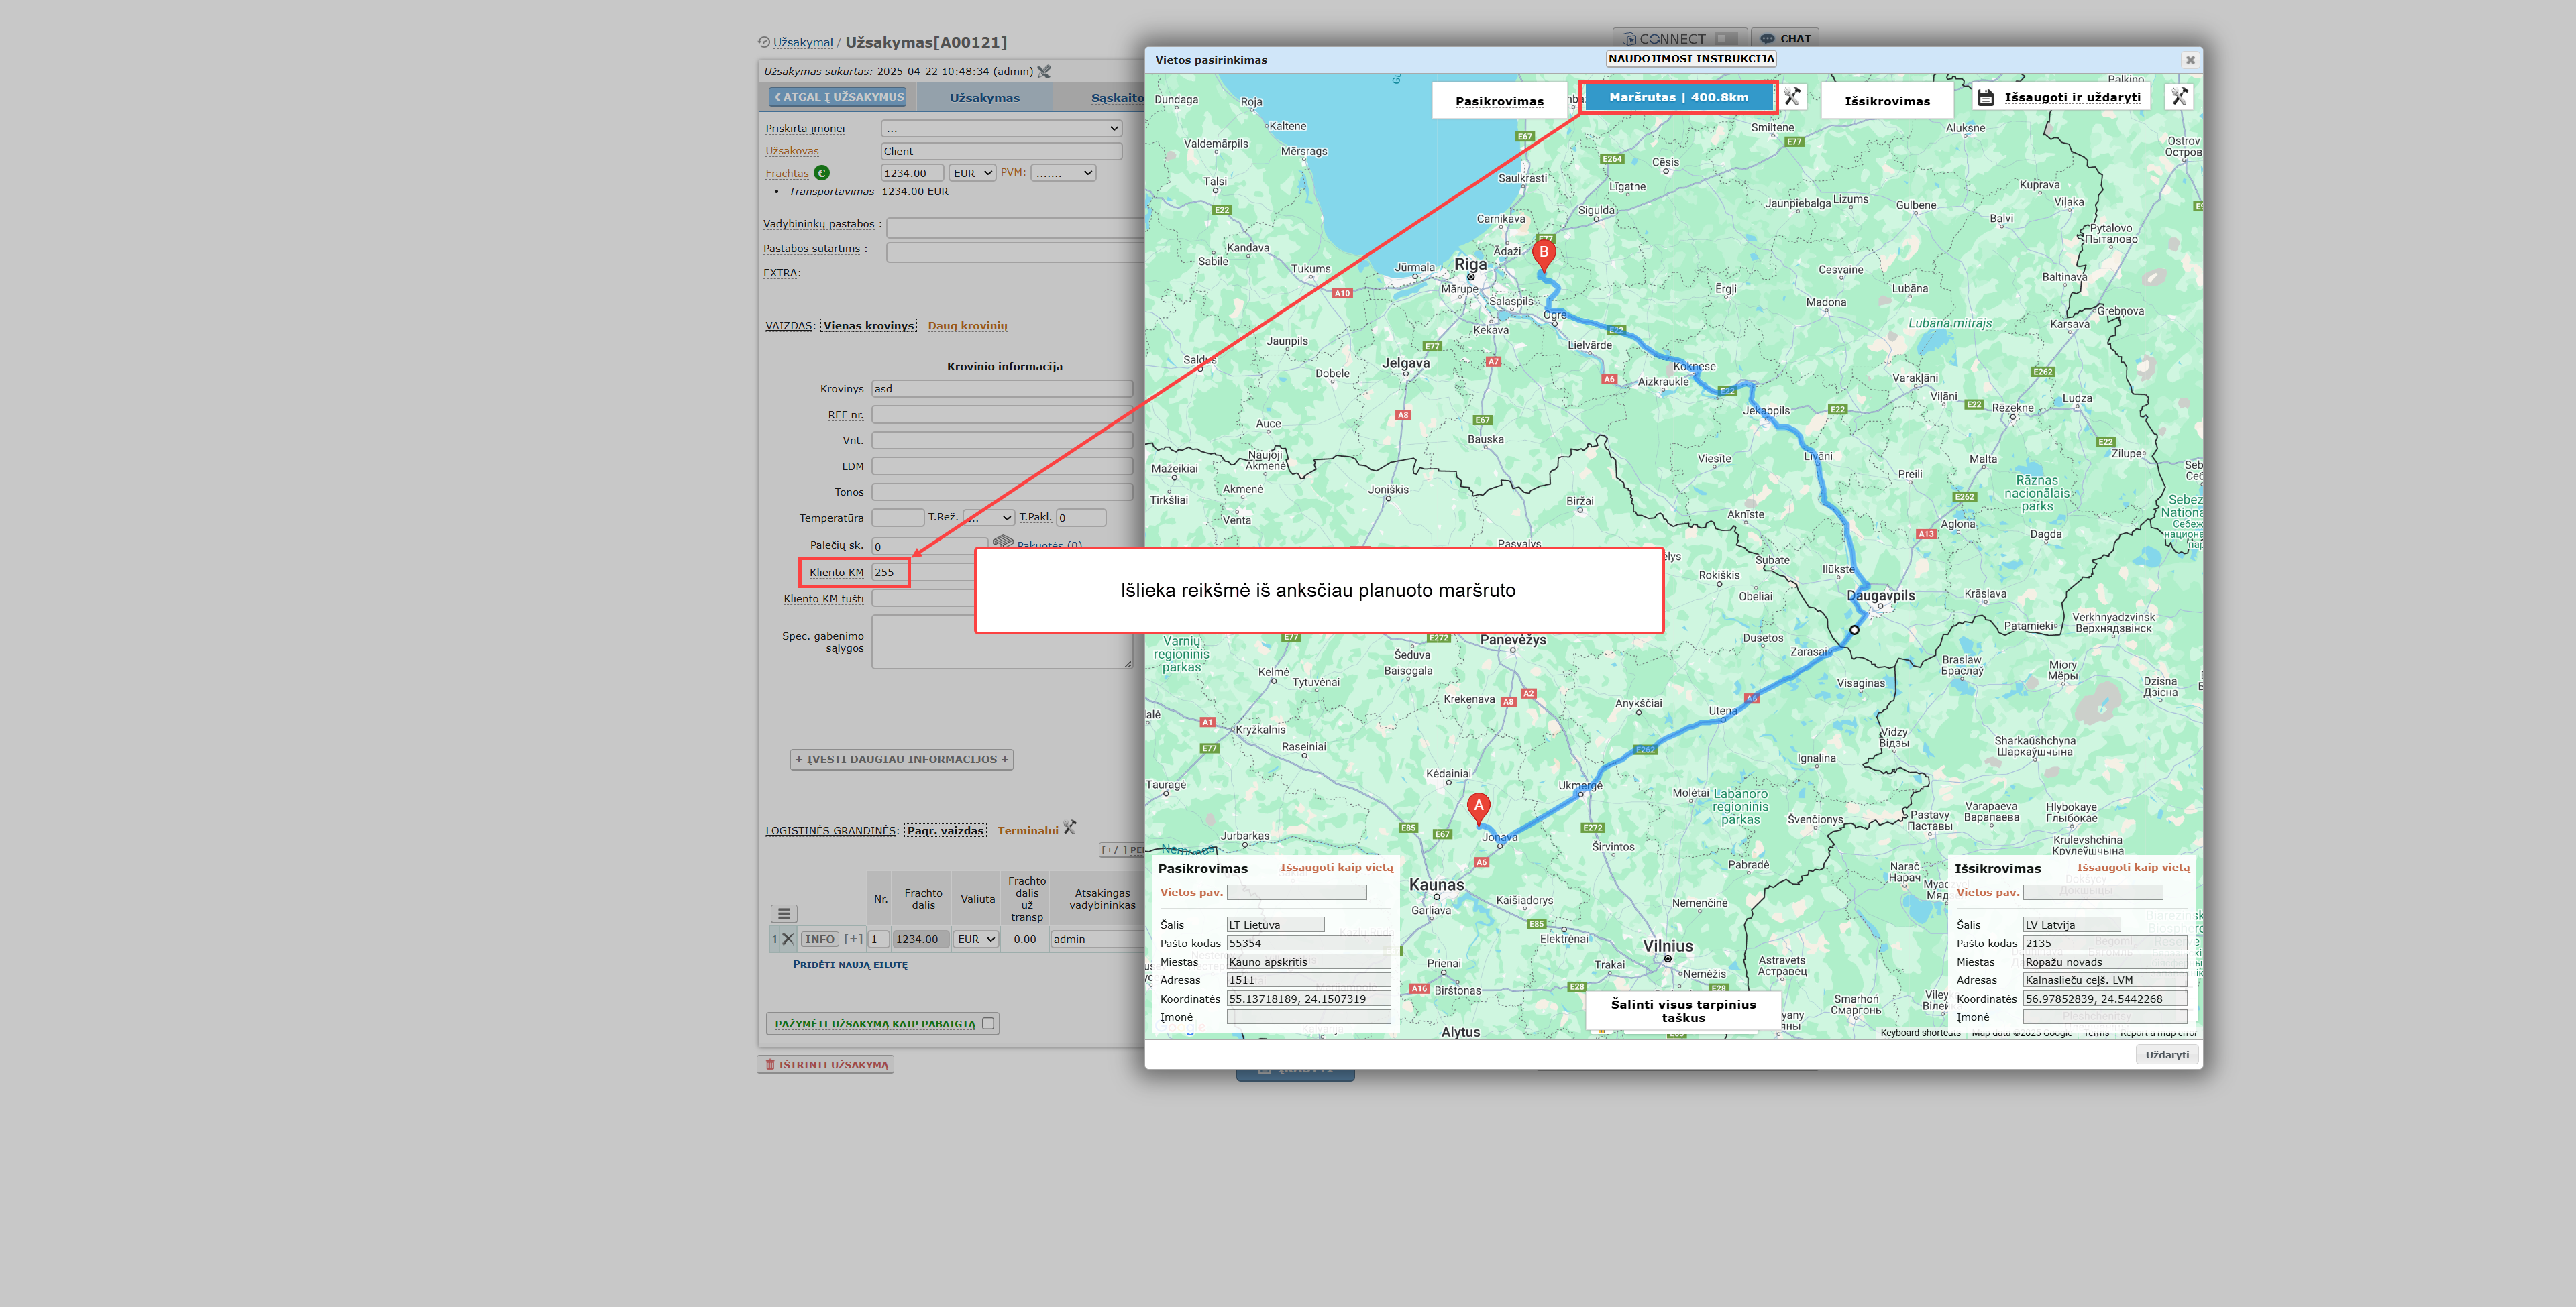This screenshot has width=2576, height=1307.
Task: Click the tools icon after order creation timestamp
Action: tap(1044, 71)
